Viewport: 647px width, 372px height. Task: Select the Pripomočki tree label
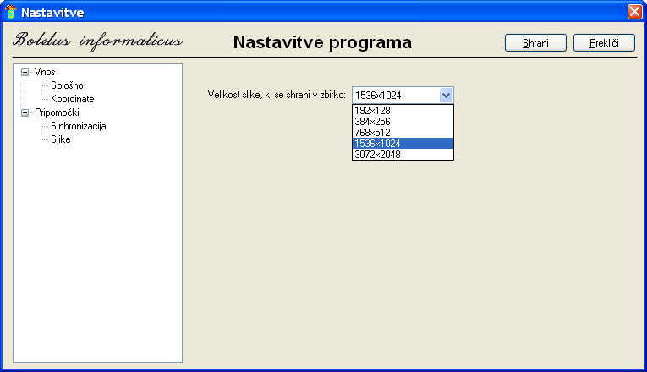(57, 112)
